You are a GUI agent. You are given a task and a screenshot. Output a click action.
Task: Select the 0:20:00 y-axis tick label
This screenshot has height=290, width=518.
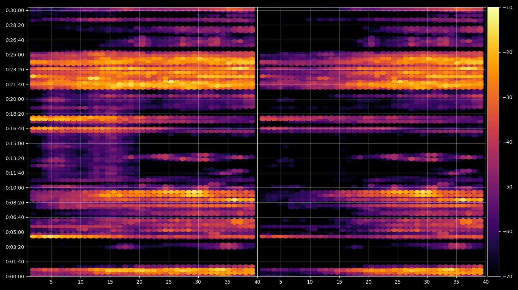click(x=15, y=99)
